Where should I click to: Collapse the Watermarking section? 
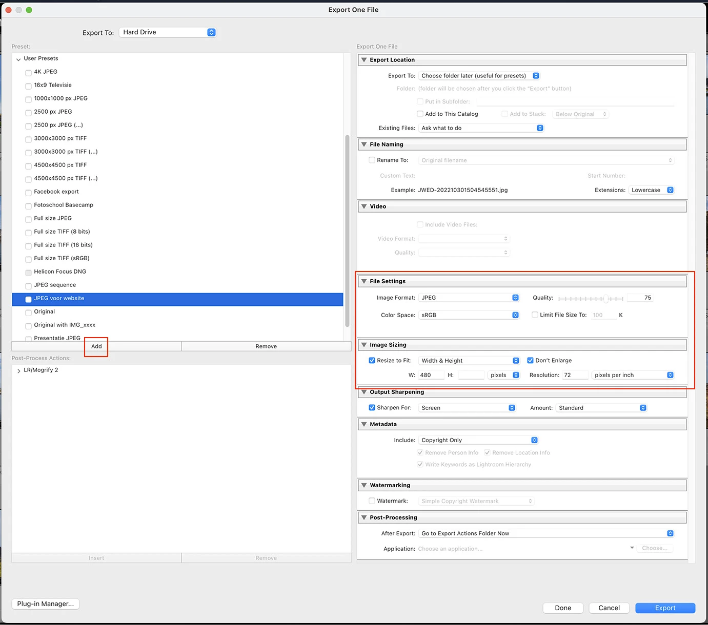(364, 485)
